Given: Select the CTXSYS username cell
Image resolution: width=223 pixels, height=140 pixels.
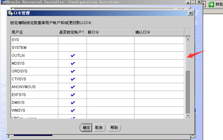Looking at the screenshot, I should click(x=34, y=79).
